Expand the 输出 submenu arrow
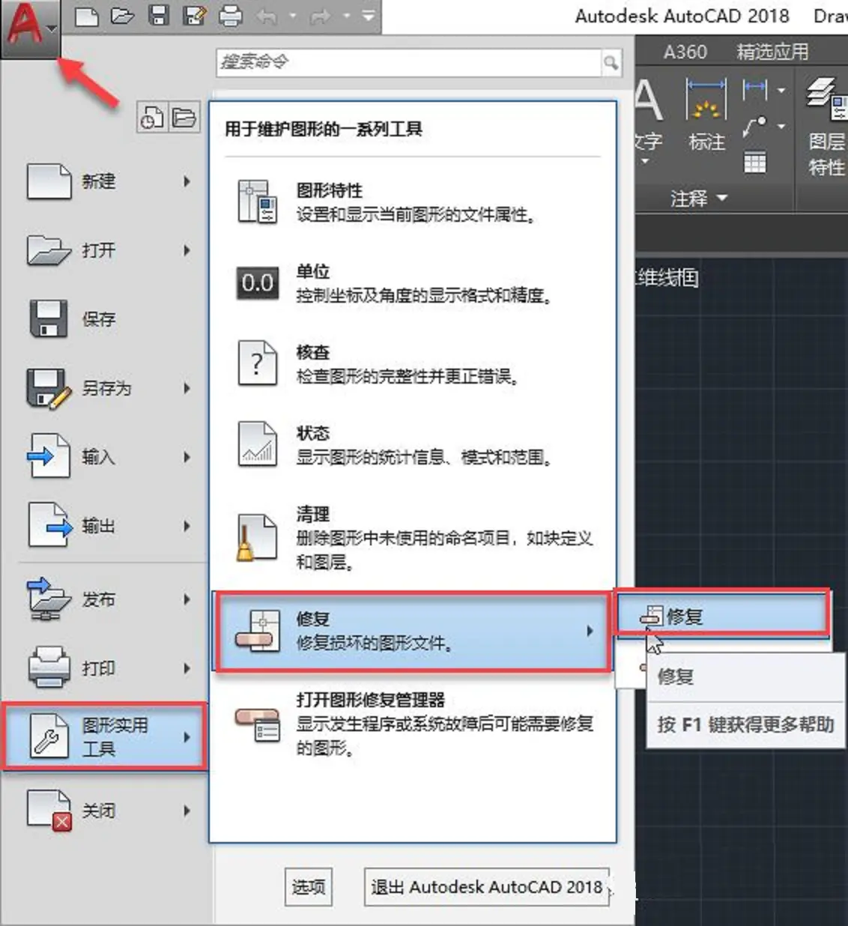 pyautogui.click(x=187, y=526)
